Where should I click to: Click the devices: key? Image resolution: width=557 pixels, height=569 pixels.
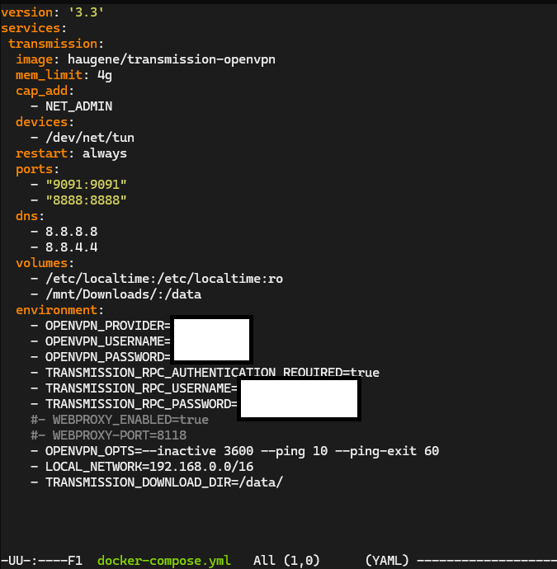45,122
